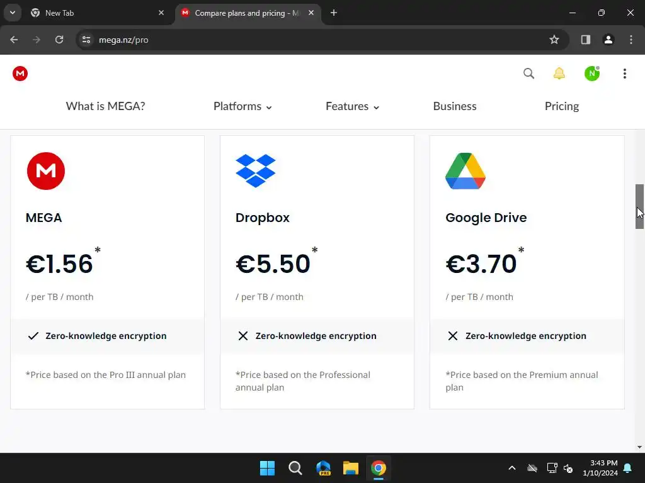Close the Compare plans and pricing tab

(311, 13)
